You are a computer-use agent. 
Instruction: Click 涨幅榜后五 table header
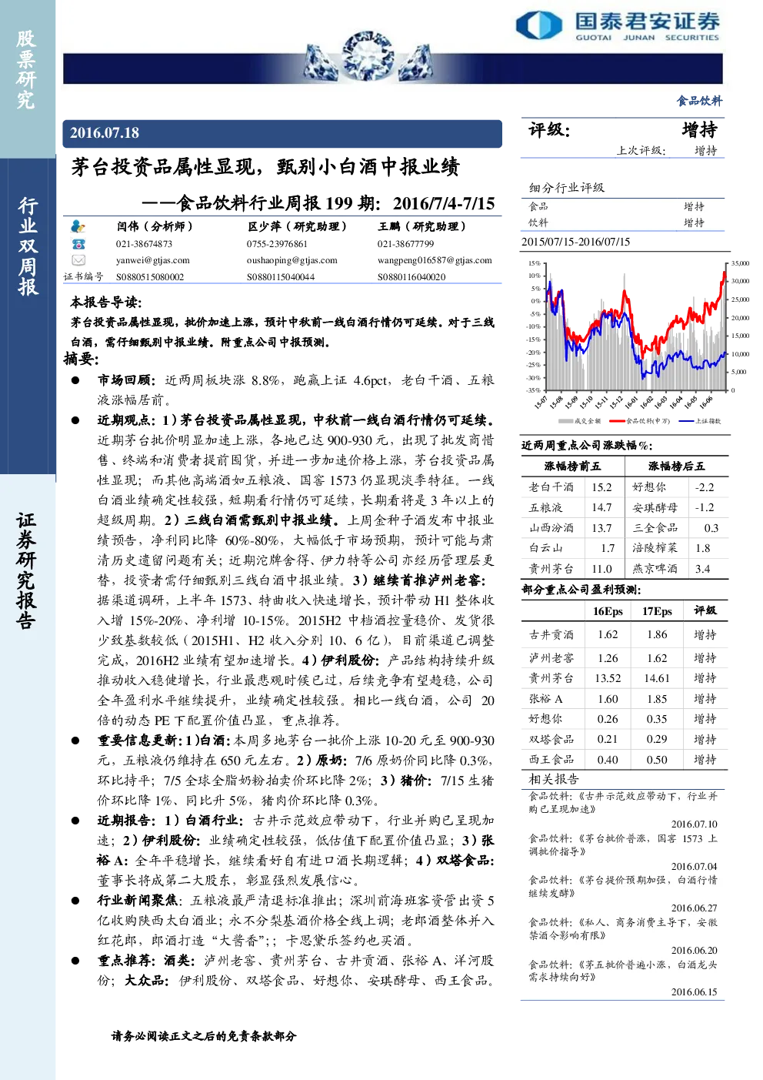point(676,466)
